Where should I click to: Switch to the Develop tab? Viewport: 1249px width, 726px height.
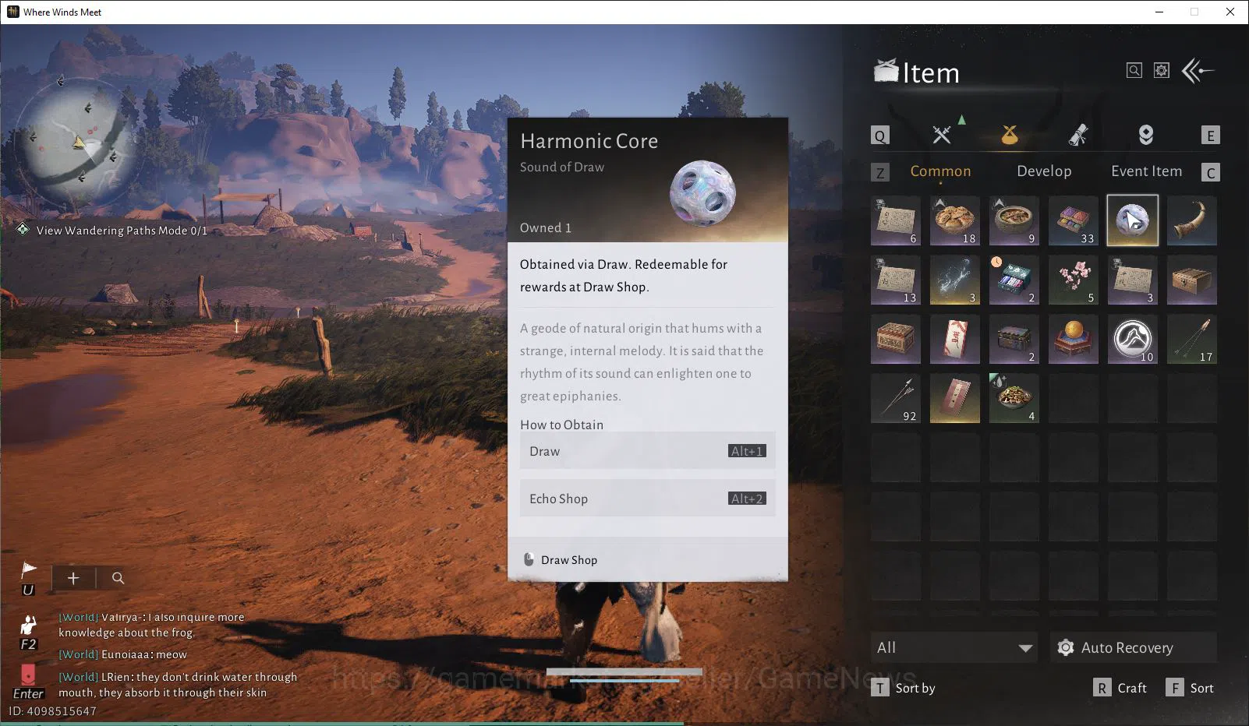[x=1044, y=171]
